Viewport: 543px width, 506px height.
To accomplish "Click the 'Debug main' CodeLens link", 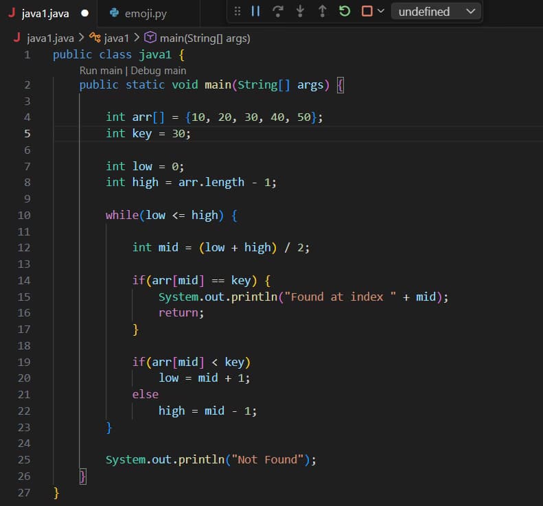I will (159, 71).
